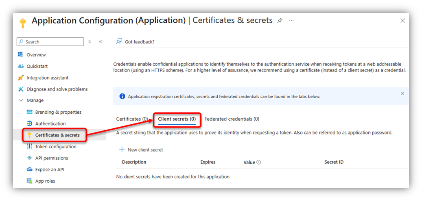Collapse the sidebar with double chevron
Viewport: 422px width, 201px height.
101,42
